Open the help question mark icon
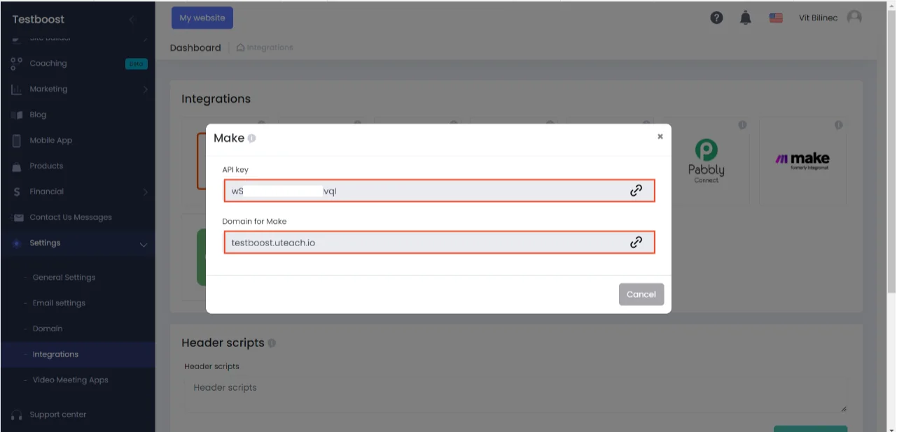This screenshot has height=432, width=897. tap(716, 18)
